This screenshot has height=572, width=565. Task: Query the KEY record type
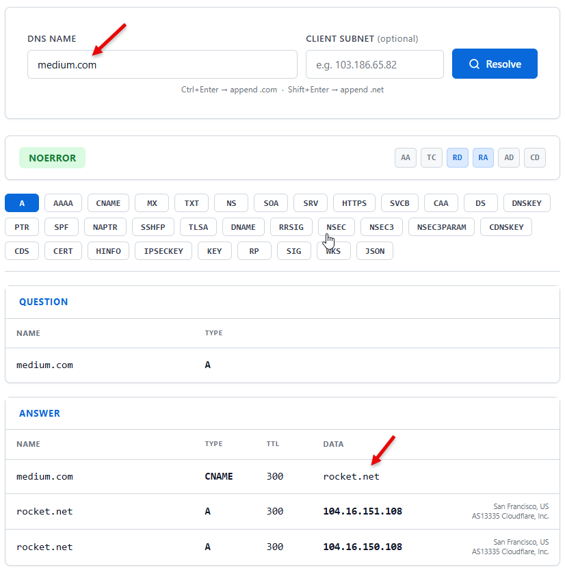pyautogui.click(x=215, y=251)
